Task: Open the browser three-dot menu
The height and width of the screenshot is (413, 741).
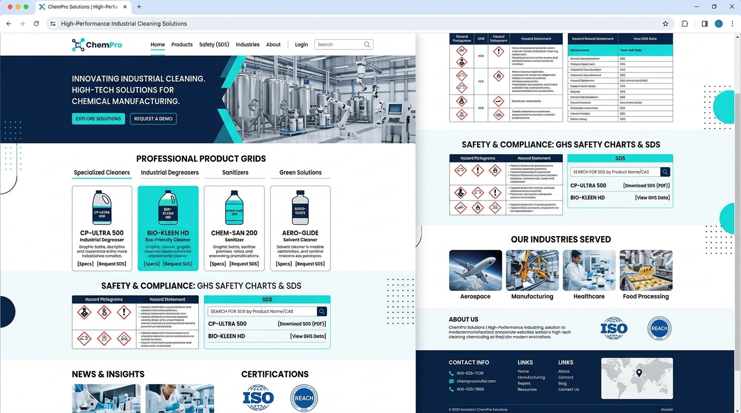Action: [x=732, y=24]
